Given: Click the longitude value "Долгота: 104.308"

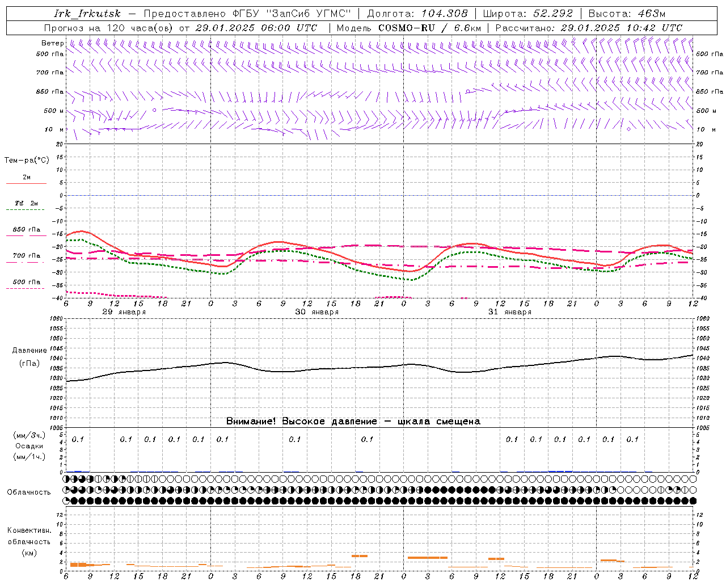Looking at the screenshot, I should click(417, 14).
